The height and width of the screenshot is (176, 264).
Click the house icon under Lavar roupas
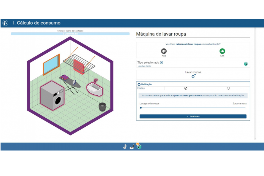(x=193, y=76)
